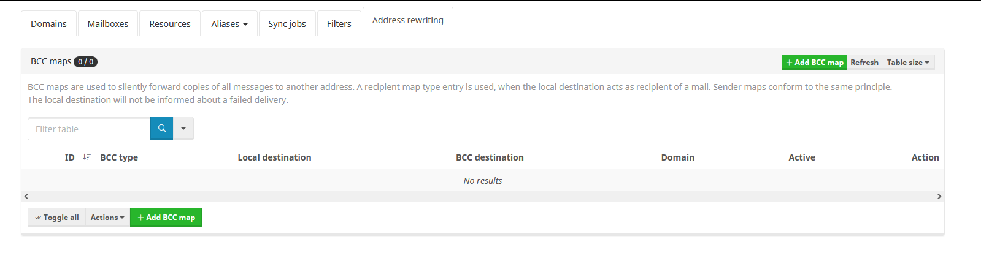Viewport: 981px width, 277px height.
Task: Open the filter options caret dropdown
Action: click(183, 129)
